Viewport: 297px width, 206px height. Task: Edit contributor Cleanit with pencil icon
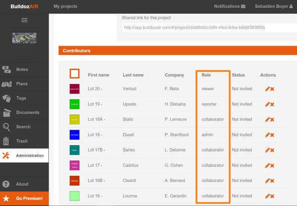267,181
